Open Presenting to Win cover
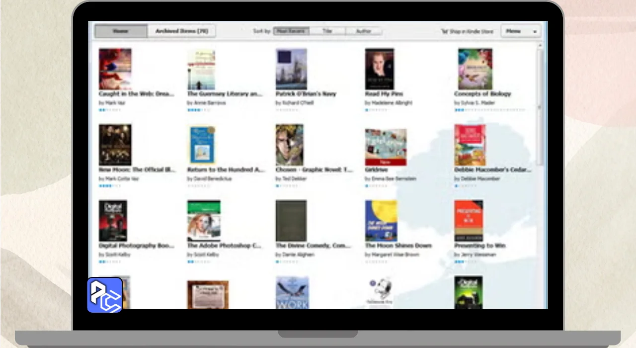636x348 pixels. (x=469, y=221)
